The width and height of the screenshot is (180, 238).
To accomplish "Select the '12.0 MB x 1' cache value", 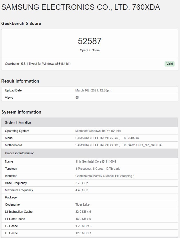I will (x=83, y=233).
